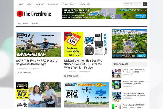The height and width of the screenshot is (109, 163).
Task: Click the search magnifier button
Action: (145, 4)
